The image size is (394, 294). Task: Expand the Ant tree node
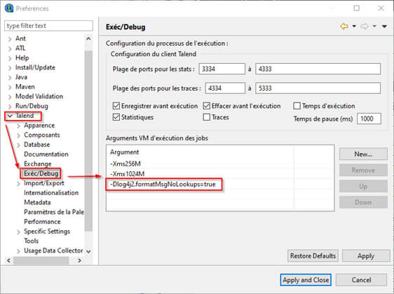(10, 39)
